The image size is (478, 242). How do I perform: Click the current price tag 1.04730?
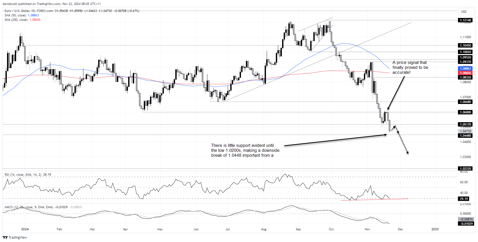pos(465,131)
